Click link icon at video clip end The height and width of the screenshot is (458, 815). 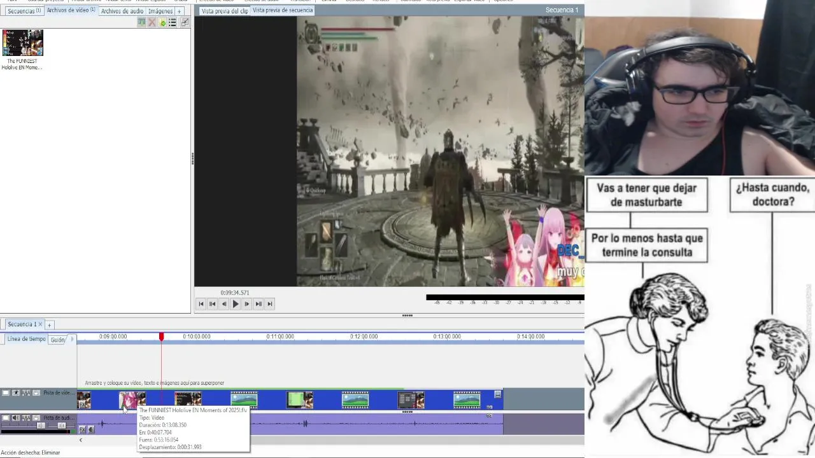pos(490,407)
